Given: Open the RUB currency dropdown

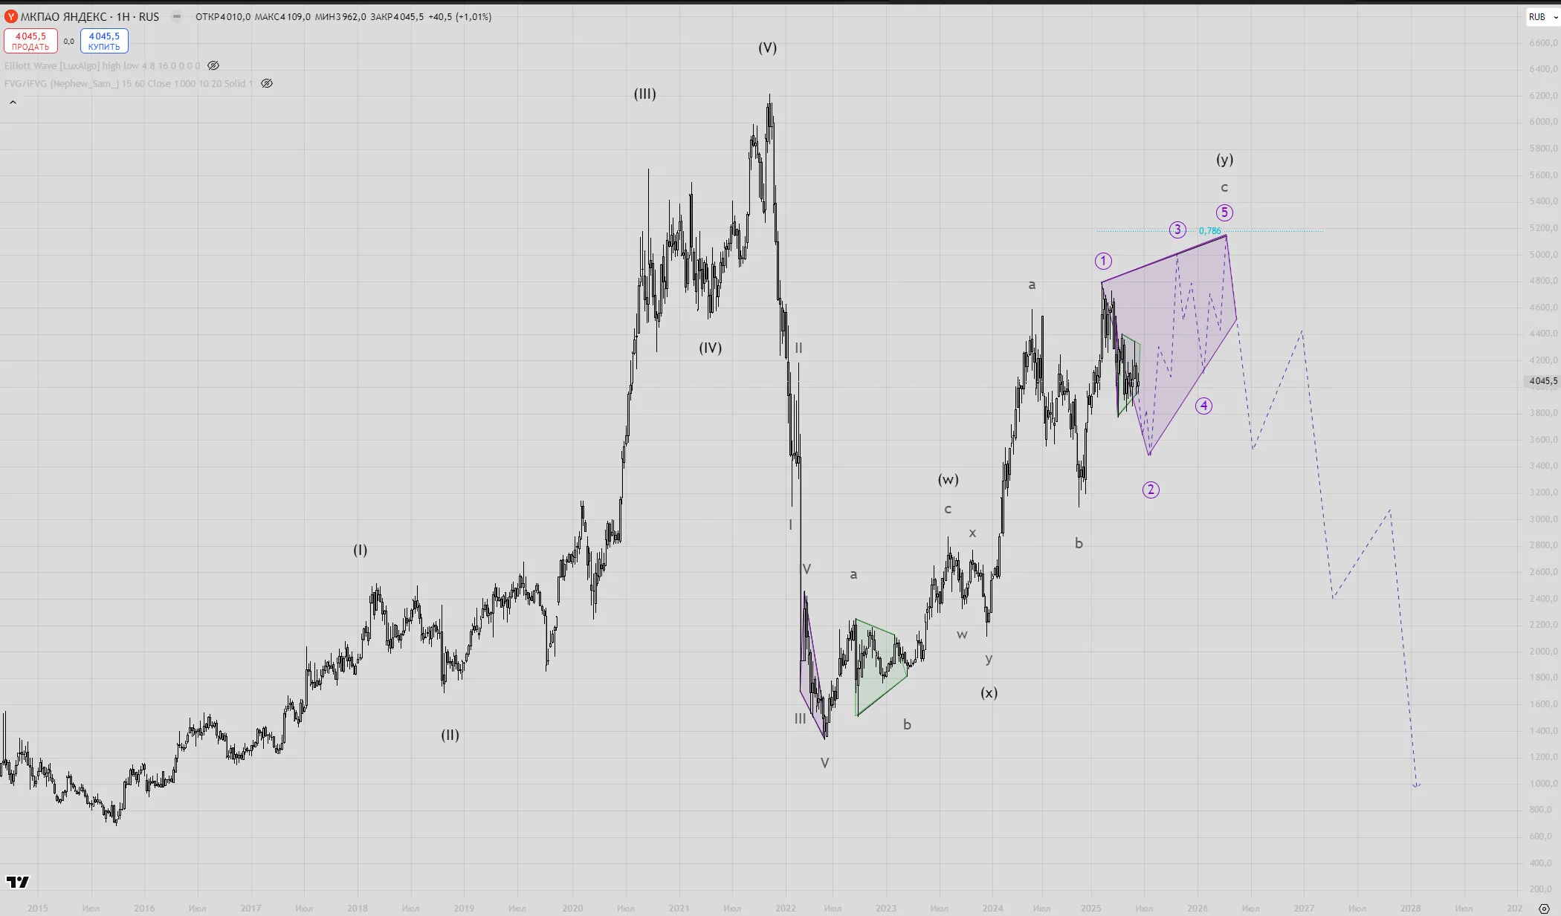Looking at the screenshot, I should tap(1542, 16).
